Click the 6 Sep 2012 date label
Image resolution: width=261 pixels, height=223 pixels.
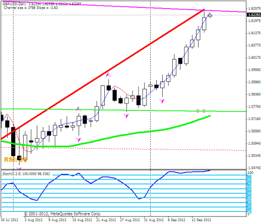coord(176,220)
